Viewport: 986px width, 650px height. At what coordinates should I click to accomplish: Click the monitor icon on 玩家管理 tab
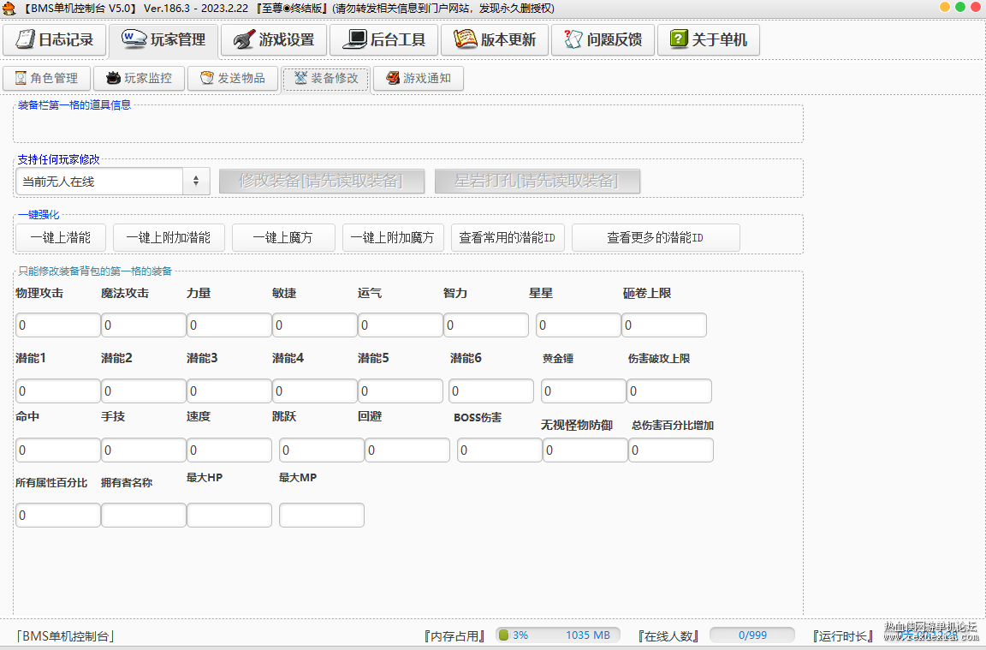pyautogui.click(x=134, y=39)
